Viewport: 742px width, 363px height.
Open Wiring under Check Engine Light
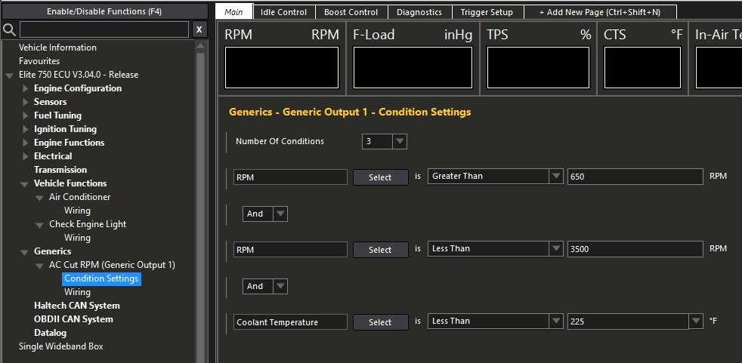77,238
